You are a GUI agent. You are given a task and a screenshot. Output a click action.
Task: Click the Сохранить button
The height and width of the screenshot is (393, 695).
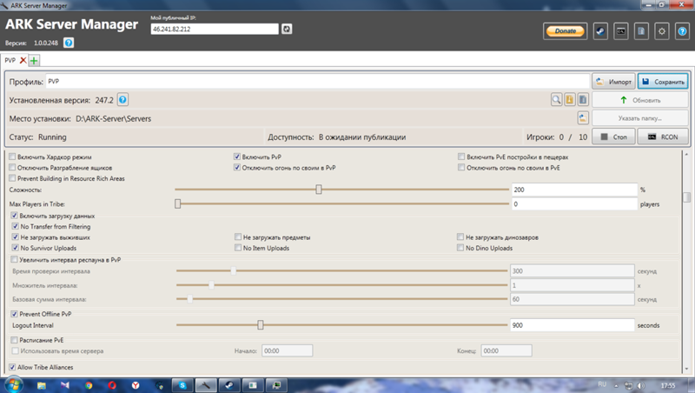(663, 82)
